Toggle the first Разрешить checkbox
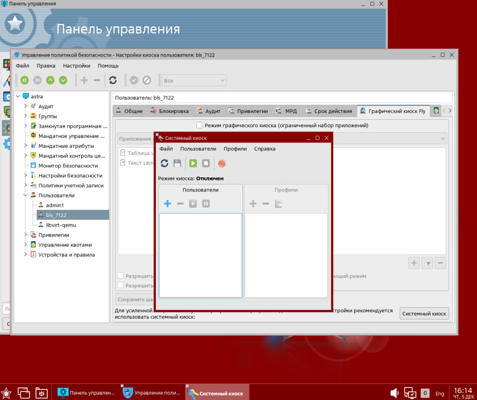477x400 pixels. click(120, 276)
